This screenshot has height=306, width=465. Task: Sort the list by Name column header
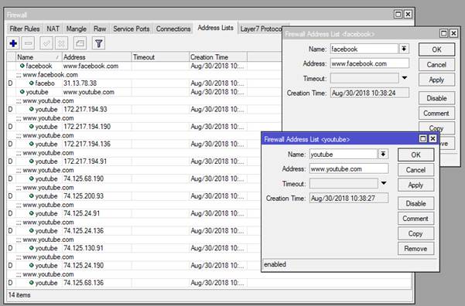(39, 57)
